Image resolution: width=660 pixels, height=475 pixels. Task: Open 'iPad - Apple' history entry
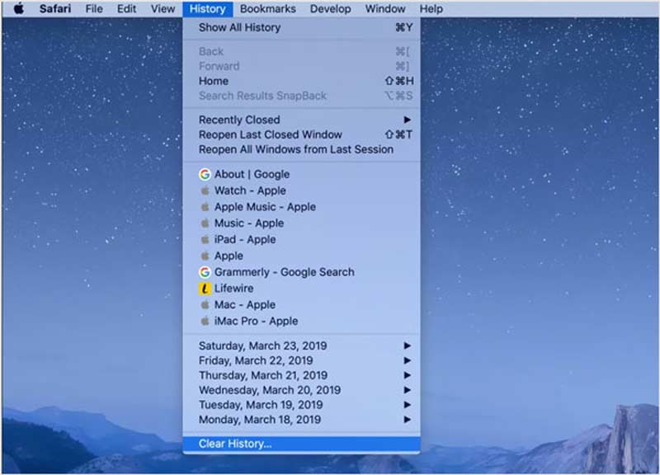(x=301, y=239)
